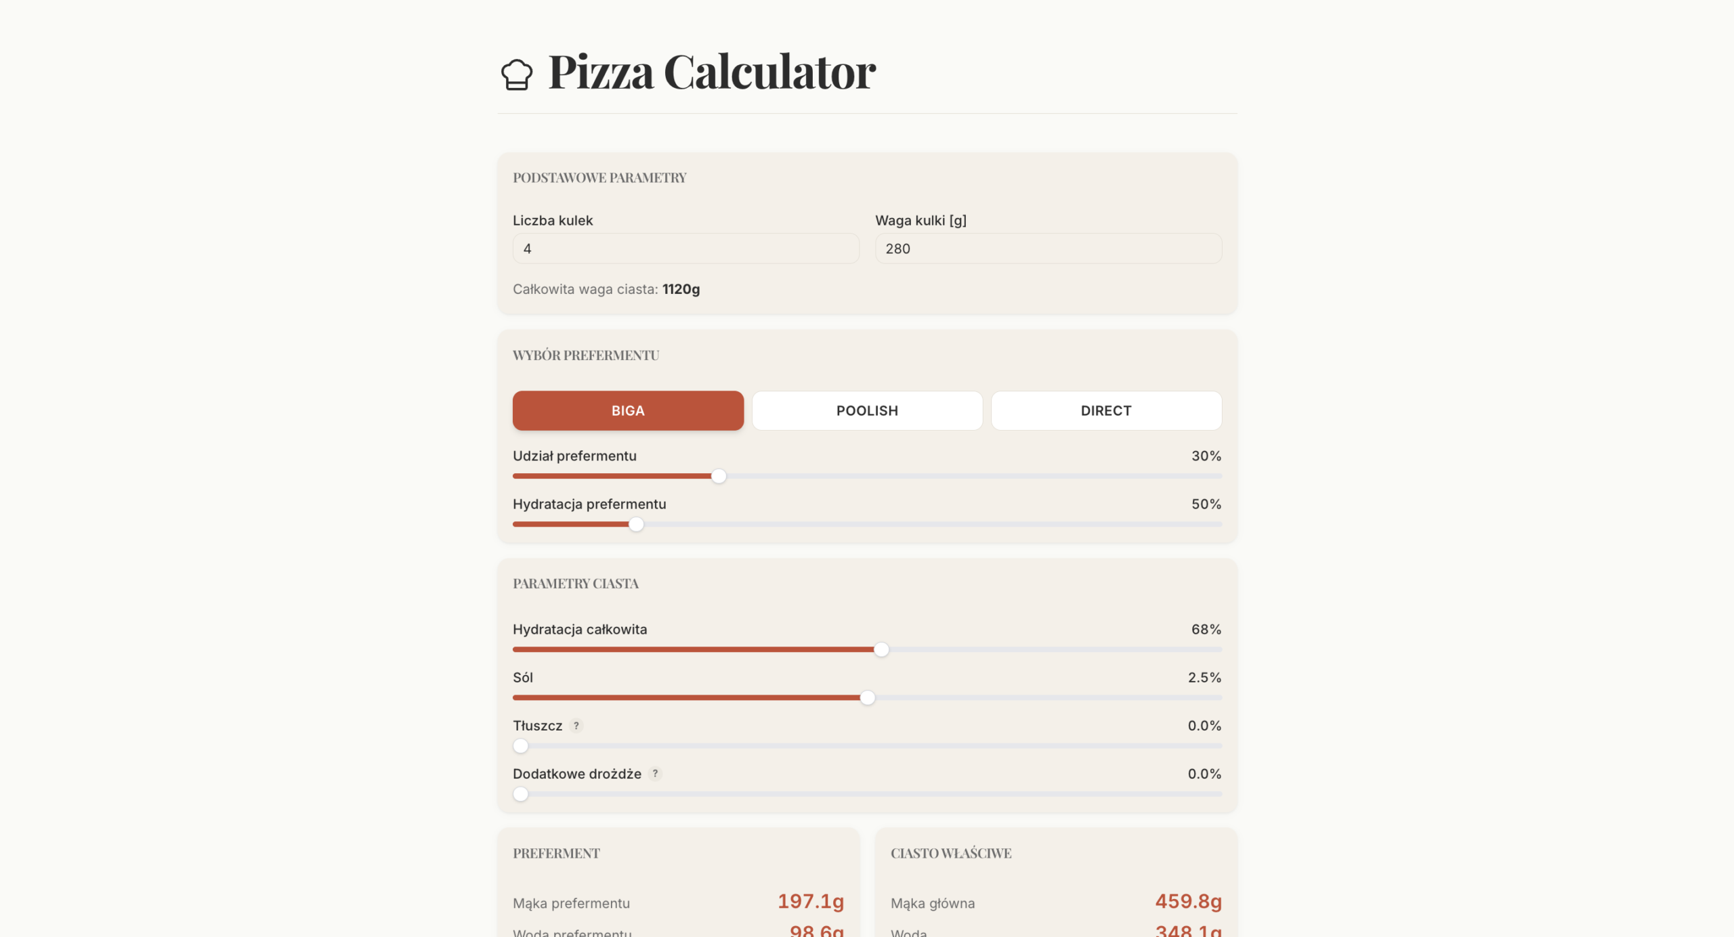Click the Mąka główna value 459.8g
The height and width of the screenshot is (937, 1734).
[1189, 901]
